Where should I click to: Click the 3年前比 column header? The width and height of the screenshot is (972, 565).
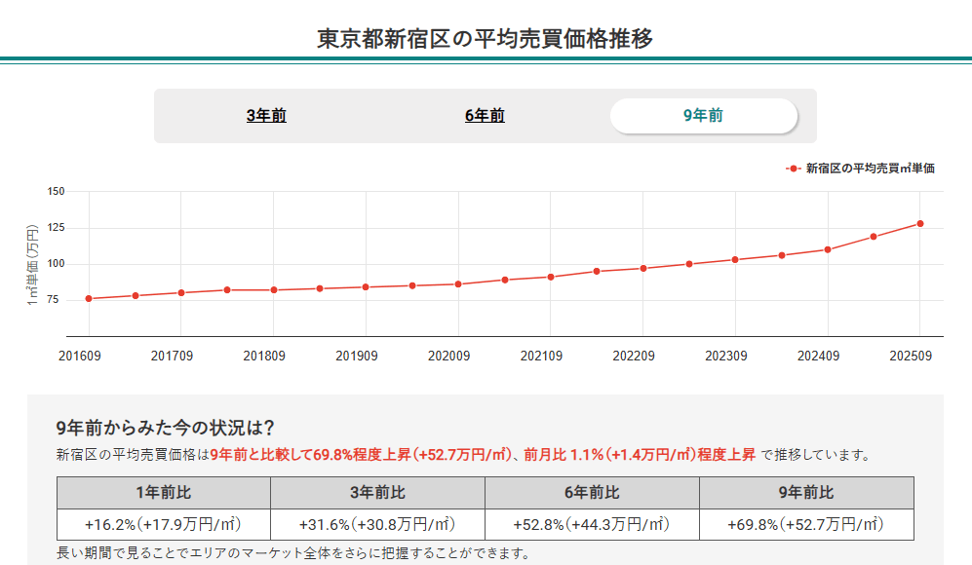coord(377,493)
